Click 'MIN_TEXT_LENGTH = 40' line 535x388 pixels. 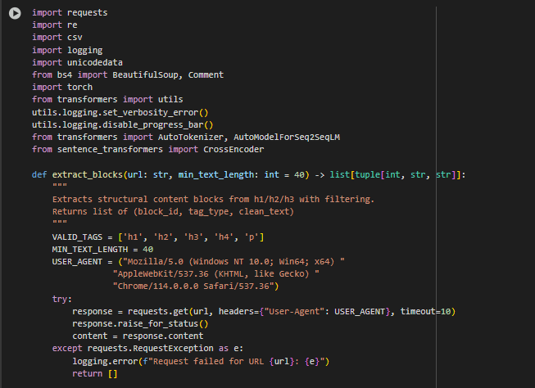click(102, 249)
